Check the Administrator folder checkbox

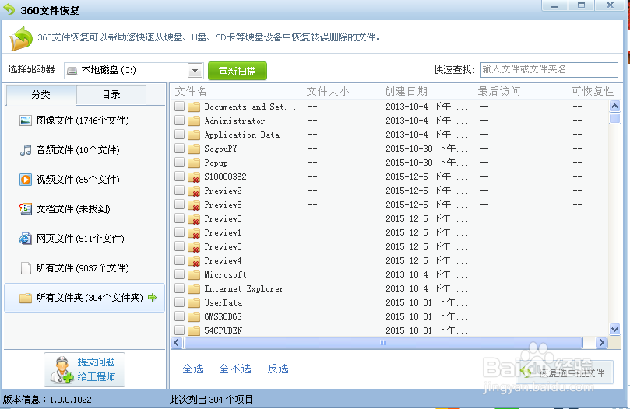(180, 121)
